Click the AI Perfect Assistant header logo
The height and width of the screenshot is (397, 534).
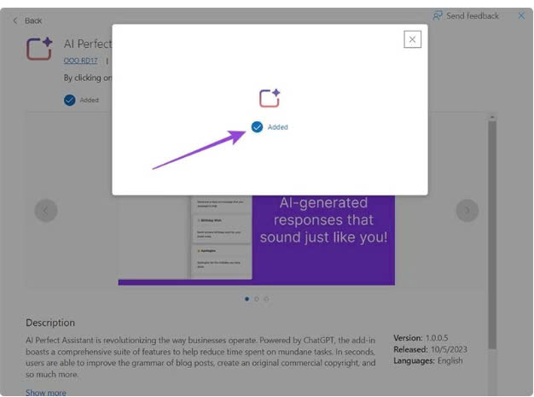tap(39, 49)
